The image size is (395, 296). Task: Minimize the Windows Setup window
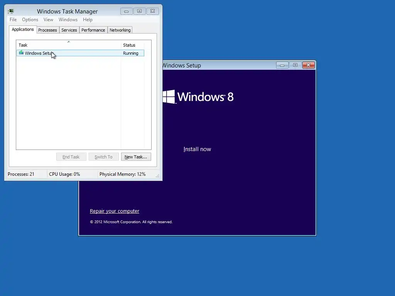tap(282, 65)
